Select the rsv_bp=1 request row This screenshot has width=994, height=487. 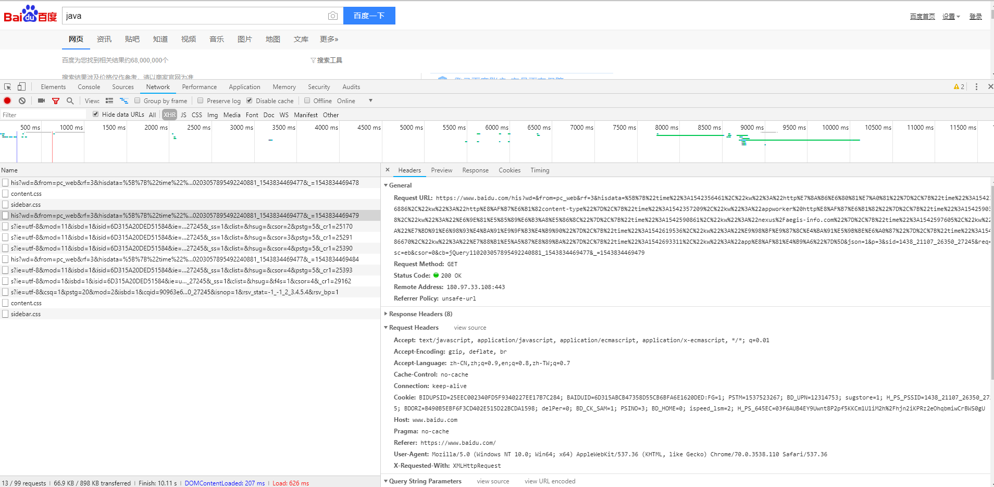coord(190,292)
